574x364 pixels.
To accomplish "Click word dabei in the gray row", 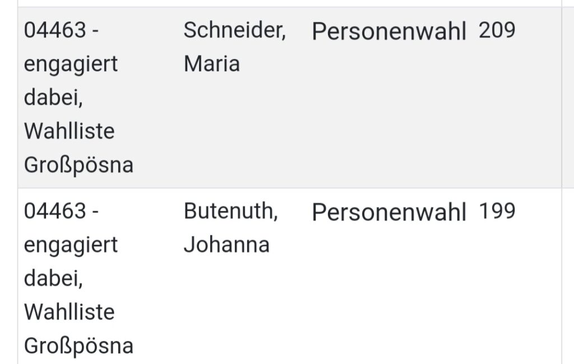I will click(x=53, y=98).
